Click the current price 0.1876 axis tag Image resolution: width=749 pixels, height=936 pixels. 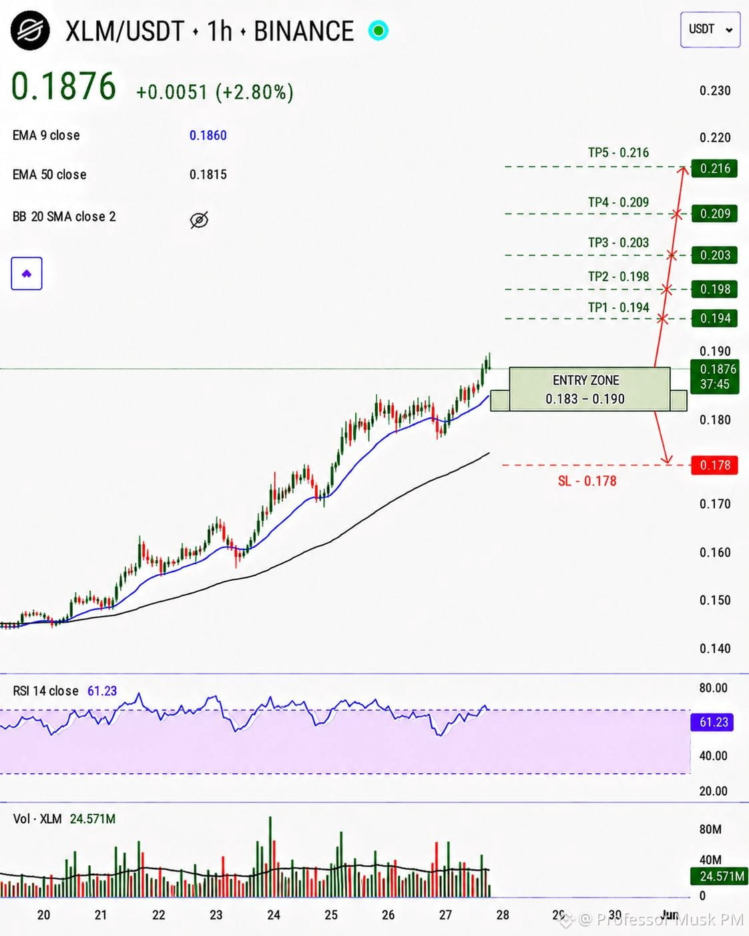(715, 377)
